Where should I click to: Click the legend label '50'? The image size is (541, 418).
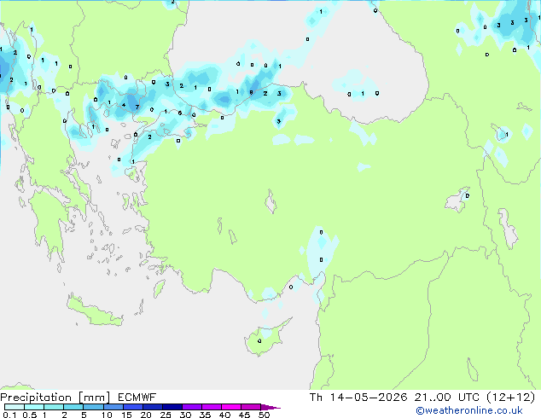264,415
